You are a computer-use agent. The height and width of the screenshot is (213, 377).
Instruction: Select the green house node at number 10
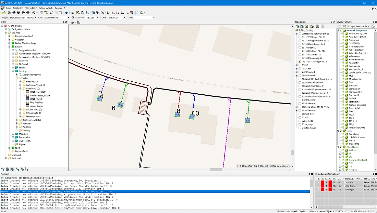pyautogui.click(x=192, y=117)
